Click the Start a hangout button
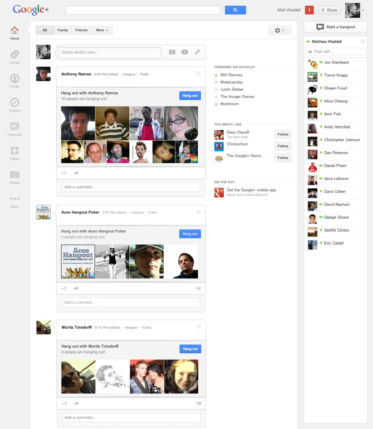Viewport: 373px width, 429px height. pyautogui.click(x=335, y=27)
